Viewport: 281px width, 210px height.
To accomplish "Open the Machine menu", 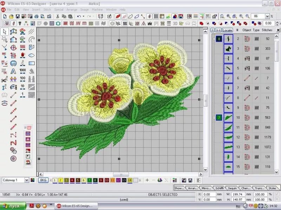I will [x=97, y=10].
